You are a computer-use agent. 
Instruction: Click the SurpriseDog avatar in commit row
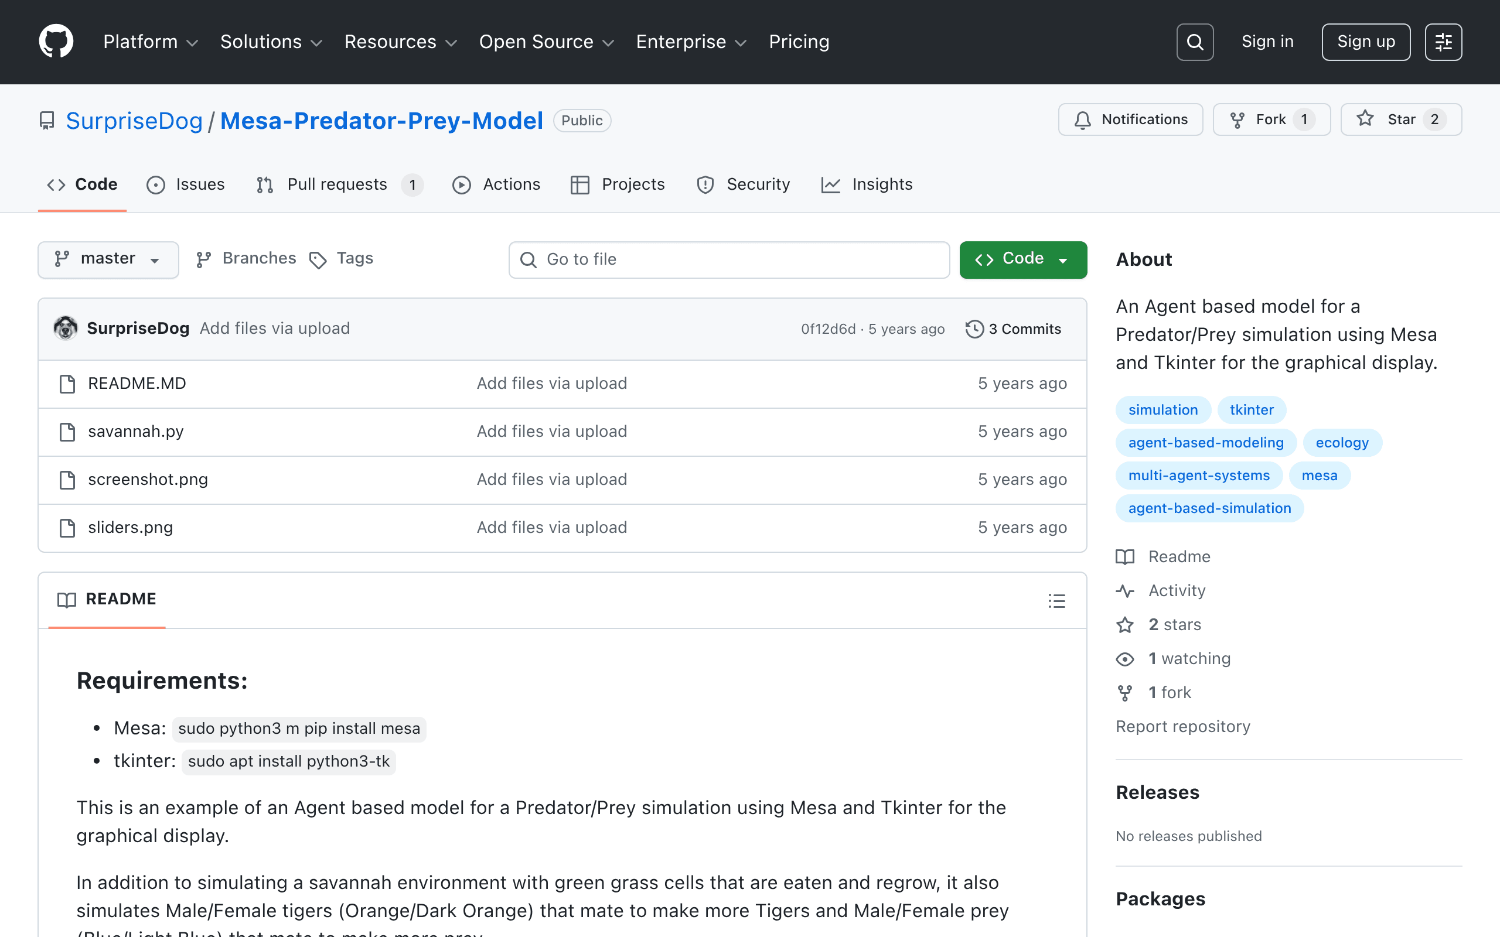click(66, 329)
